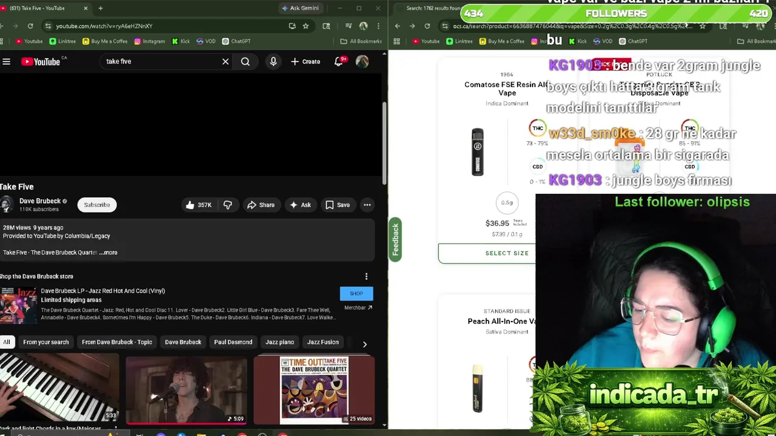Click the blue SHOP button
Image resolution: width=776 pixels, height=436 pixels.
356,294
